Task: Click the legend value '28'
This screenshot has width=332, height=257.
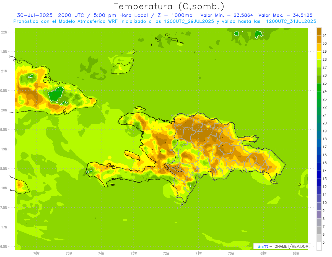Action: pyautogui.click(x=325, y=59)
